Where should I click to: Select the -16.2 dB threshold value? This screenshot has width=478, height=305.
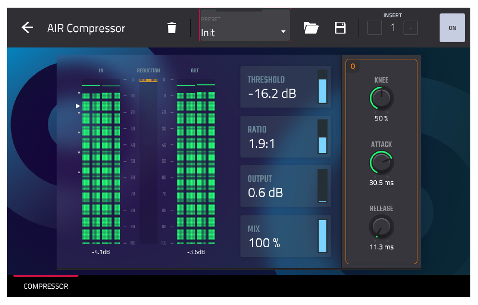coord(272,94)
